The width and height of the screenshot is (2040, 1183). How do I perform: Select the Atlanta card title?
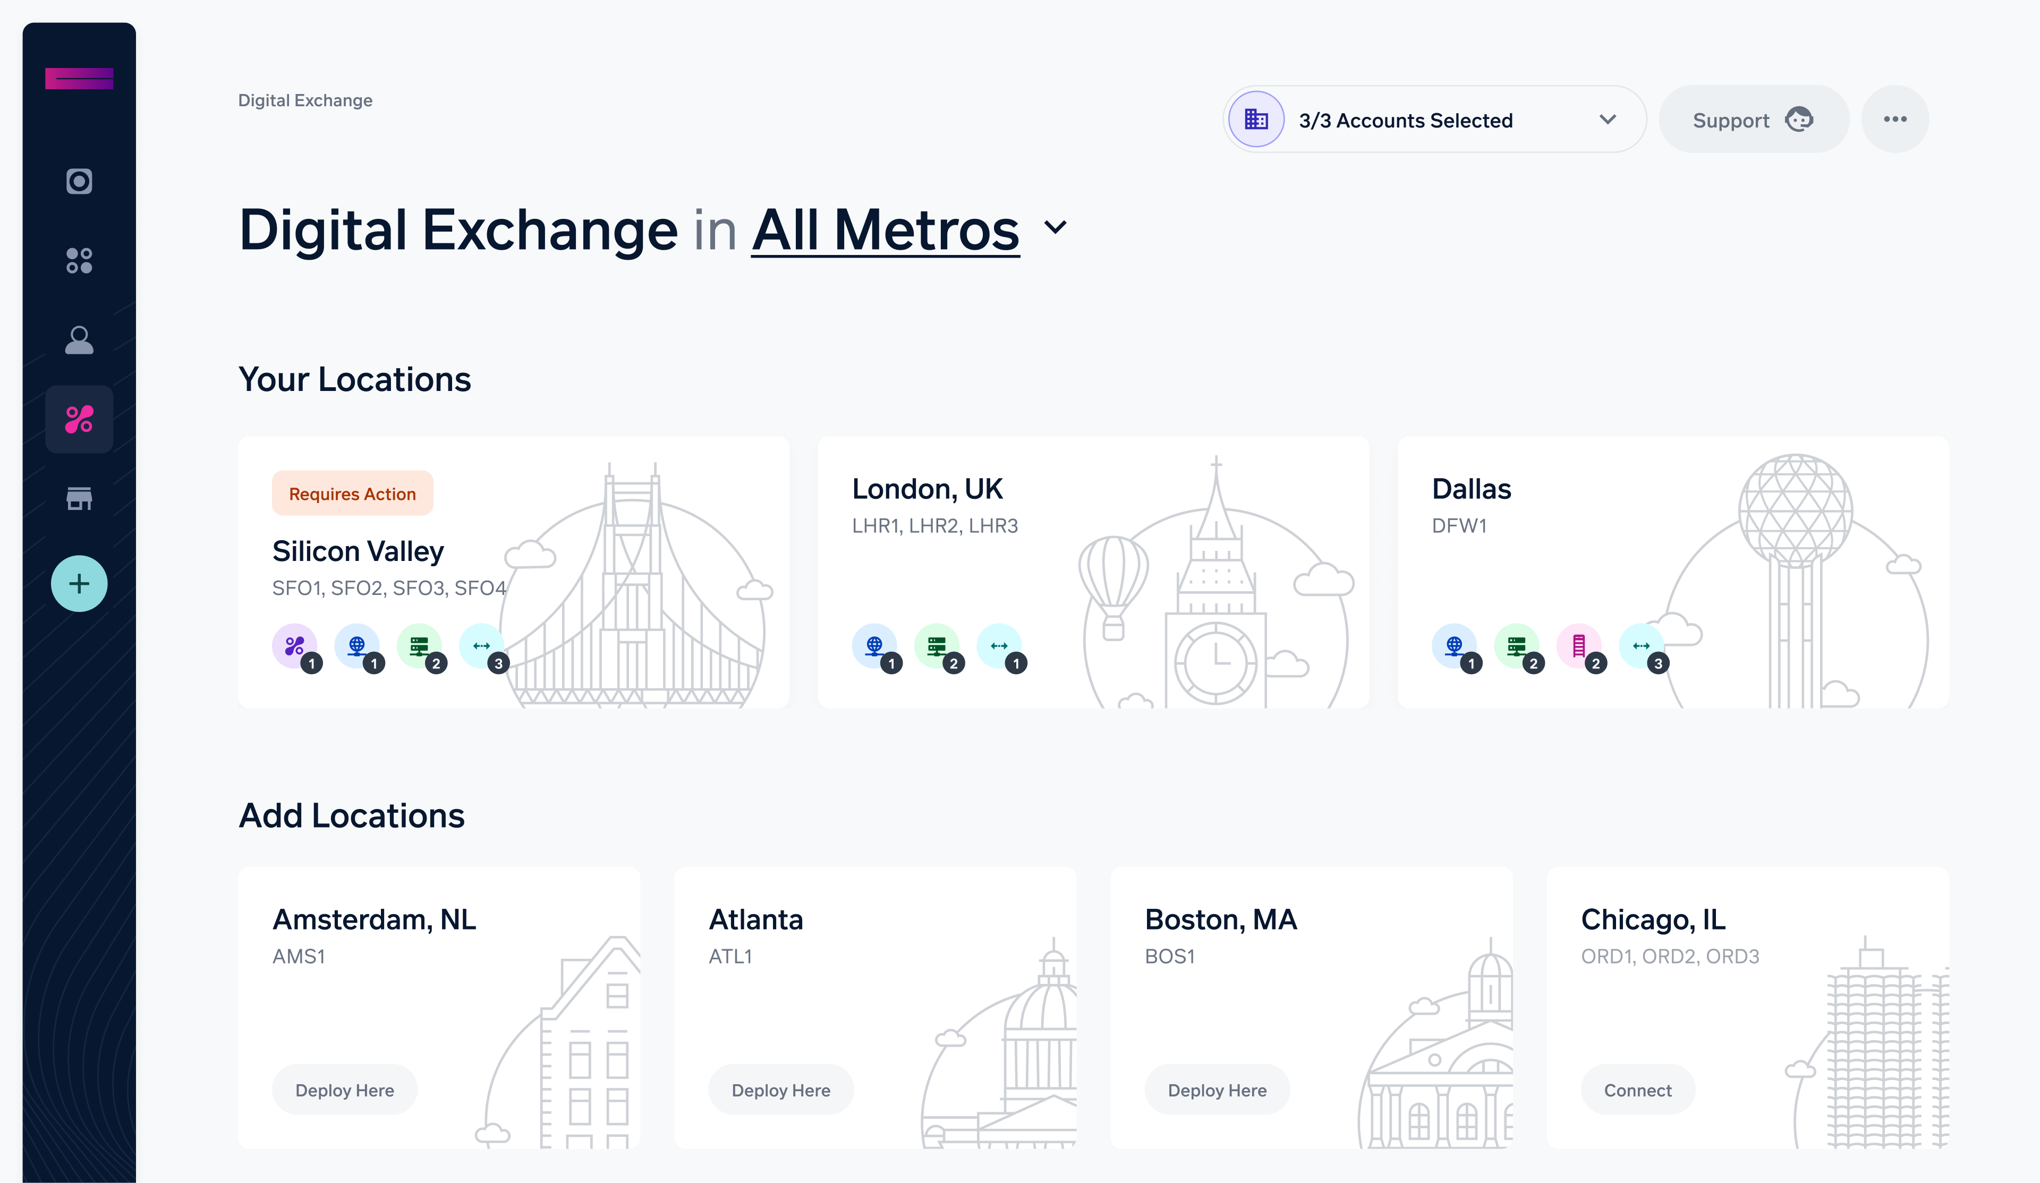[756, 920]
